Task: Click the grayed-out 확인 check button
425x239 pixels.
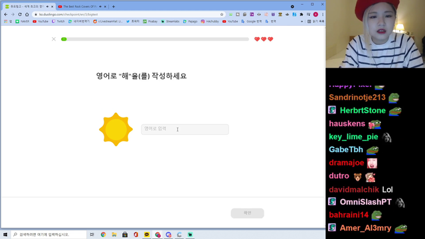Action: 247,213
